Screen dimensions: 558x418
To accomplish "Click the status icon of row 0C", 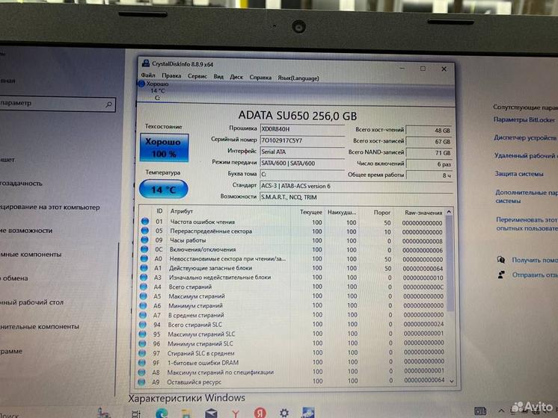I will [144, 249].
